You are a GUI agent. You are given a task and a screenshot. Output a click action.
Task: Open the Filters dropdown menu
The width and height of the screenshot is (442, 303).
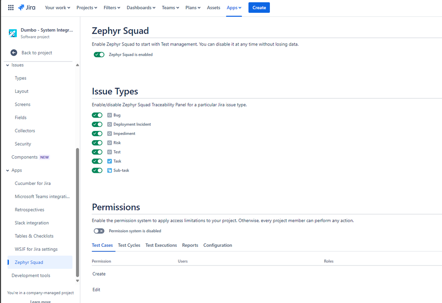click(x=111, y=8)
